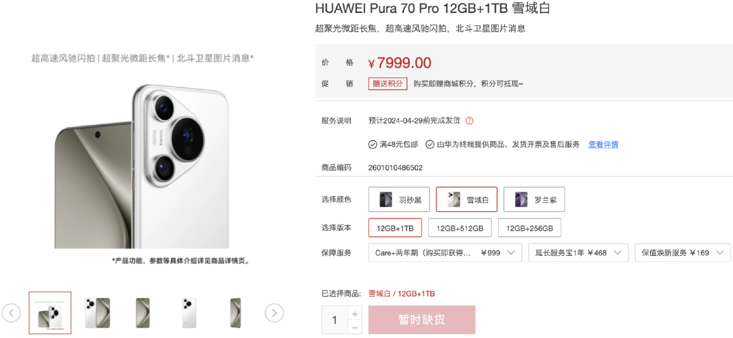The height and width of the screenshot is (338, 733).
Task: Select the 雪域白 color option
Action: coord(466,200)
